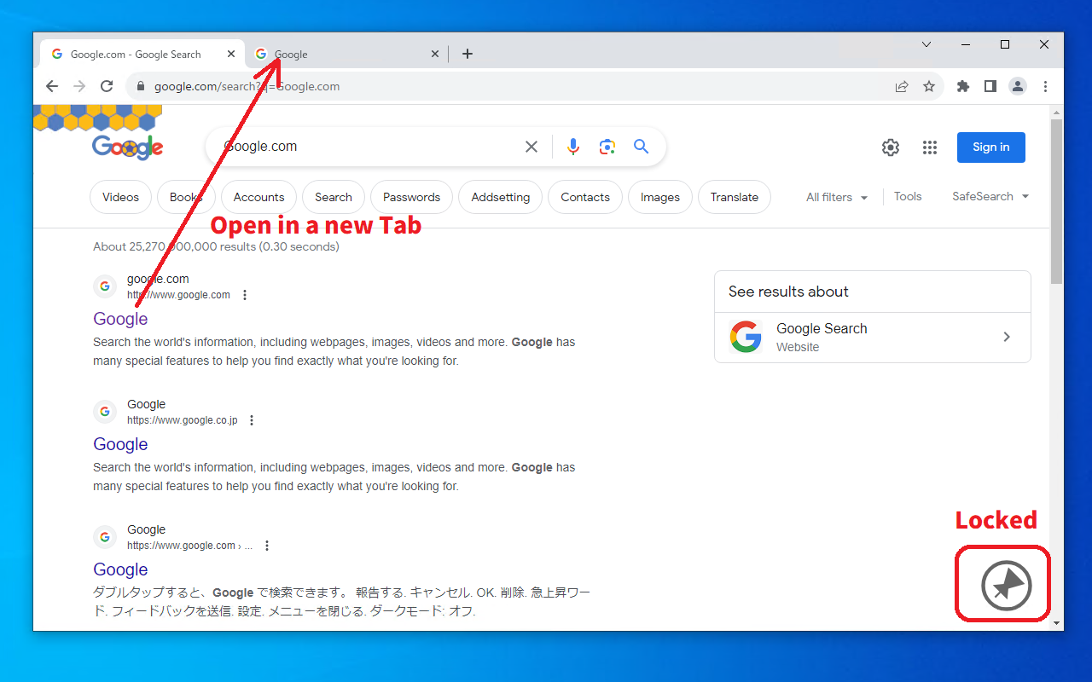Screen dimensions: 1092x682
Task: Click the scrollbar up arrow
Action: [1057, 113]
